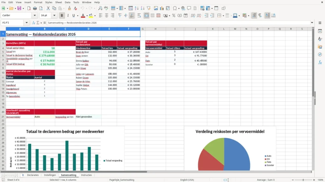
Task: Click Format as Percent icon
Action: point(174,15)
